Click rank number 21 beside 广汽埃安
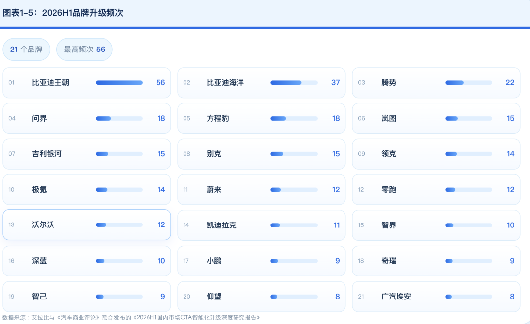 click(x=361, y=297)
